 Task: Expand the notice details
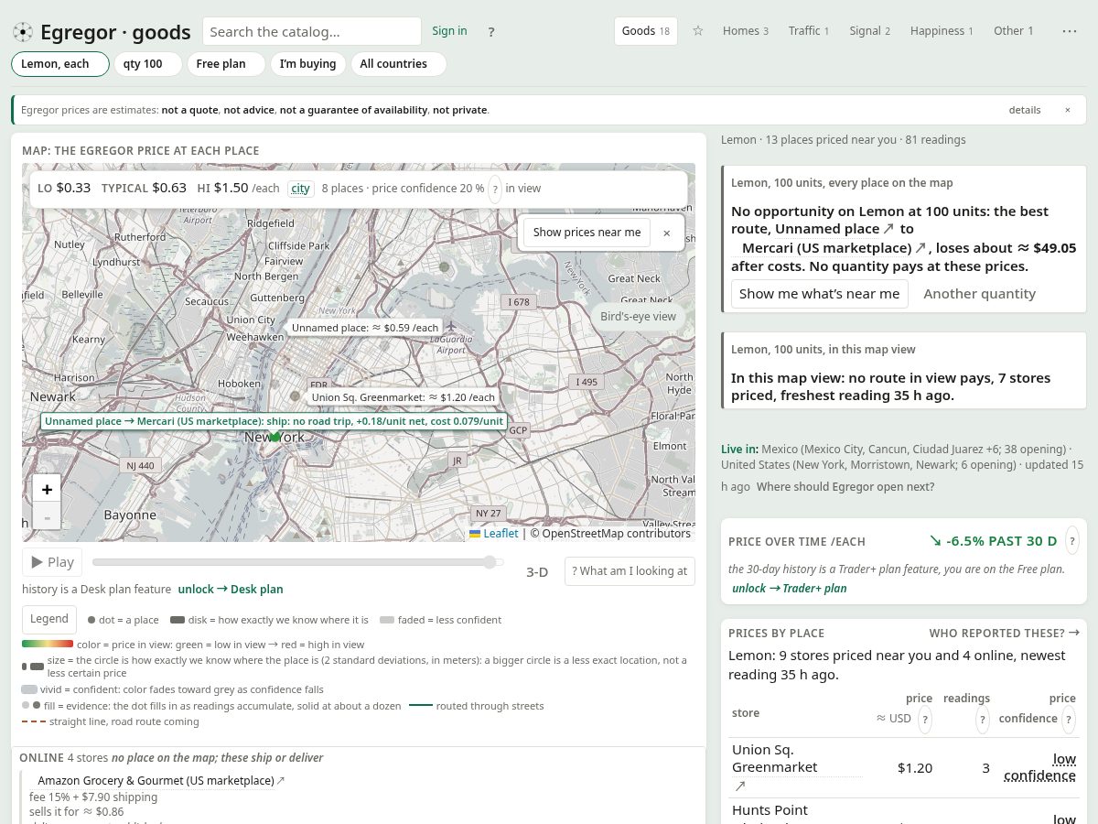pos(1025,110)
